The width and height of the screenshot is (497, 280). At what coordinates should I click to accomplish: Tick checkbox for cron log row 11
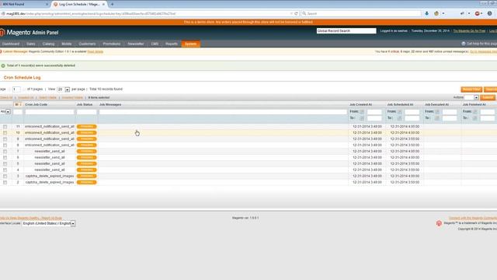[x=5, y=127]
